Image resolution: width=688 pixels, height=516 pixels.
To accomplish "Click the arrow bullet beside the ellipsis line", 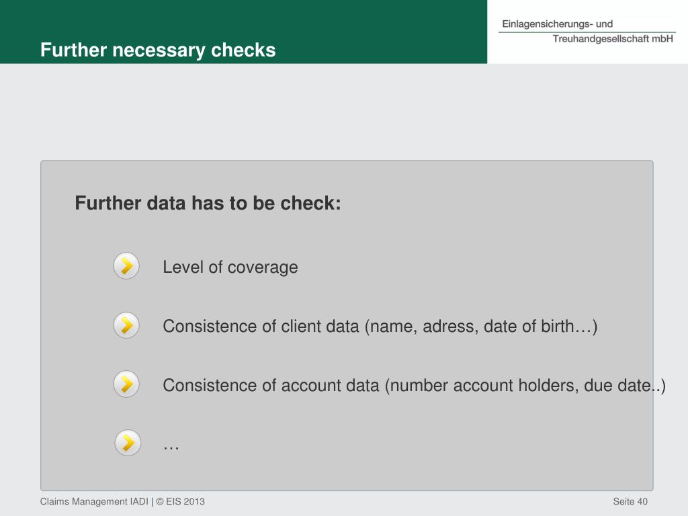I will point(128,443).
